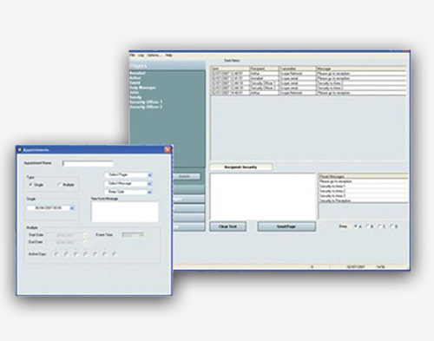
Task: Select Sandy in the Pagers list
Action: point(135,97)
